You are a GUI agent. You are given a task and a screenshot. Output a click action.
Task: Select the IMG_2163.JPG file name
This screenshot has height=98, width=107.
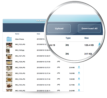[x=20, y=85]
